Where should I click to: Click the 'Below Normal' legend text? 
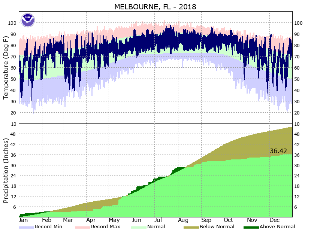coord(217,227)
